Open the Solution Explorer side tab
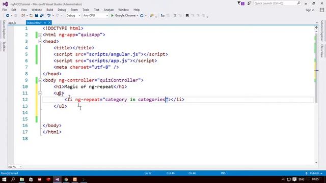Image resolution: width=326 pixels, height=183 pixels. pos(322,30)
